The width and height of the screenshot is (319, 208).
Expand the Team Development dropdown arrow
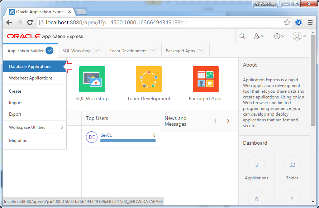(x=153, y=50)
